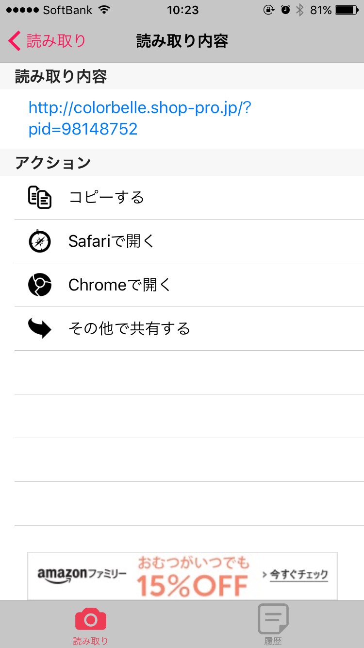Image resolution: width=364 pixels, height=648 pixels.
Task: Tap the Chrome logo icon
Action: (x=39, y=285)
